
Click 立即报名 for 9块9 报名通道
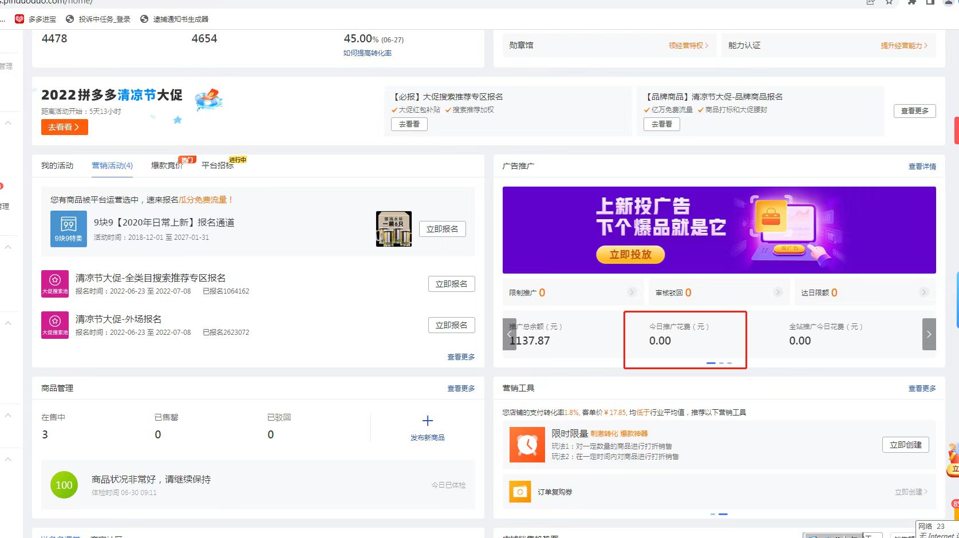point(443,229)
